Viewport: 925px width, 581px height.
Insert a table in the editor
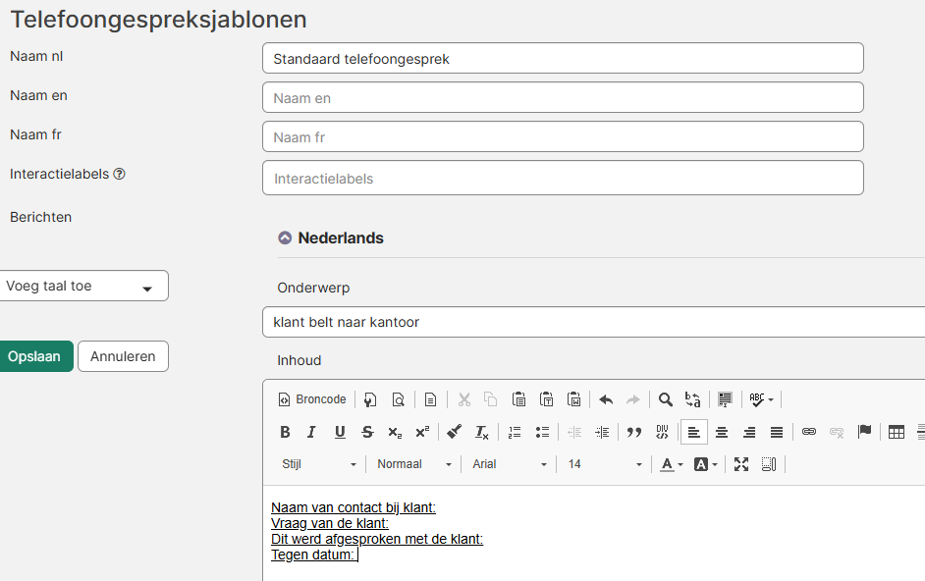(896, 432)
